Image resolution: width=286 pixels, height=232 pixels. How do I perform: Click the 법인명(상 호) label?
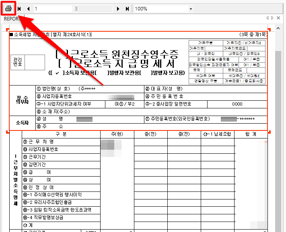[x=53, y=89]
